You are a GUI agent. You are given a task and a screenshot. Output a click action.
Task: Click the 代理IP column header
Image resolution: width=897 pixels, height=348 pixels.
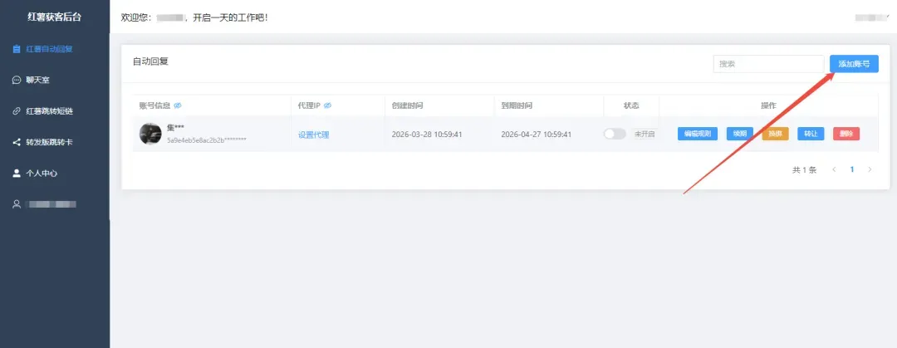tap(309, 105)
